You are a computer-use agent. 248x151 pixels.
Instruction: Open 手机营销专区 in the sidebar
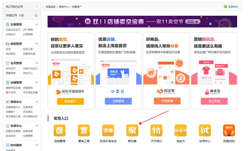coord(30,116)
